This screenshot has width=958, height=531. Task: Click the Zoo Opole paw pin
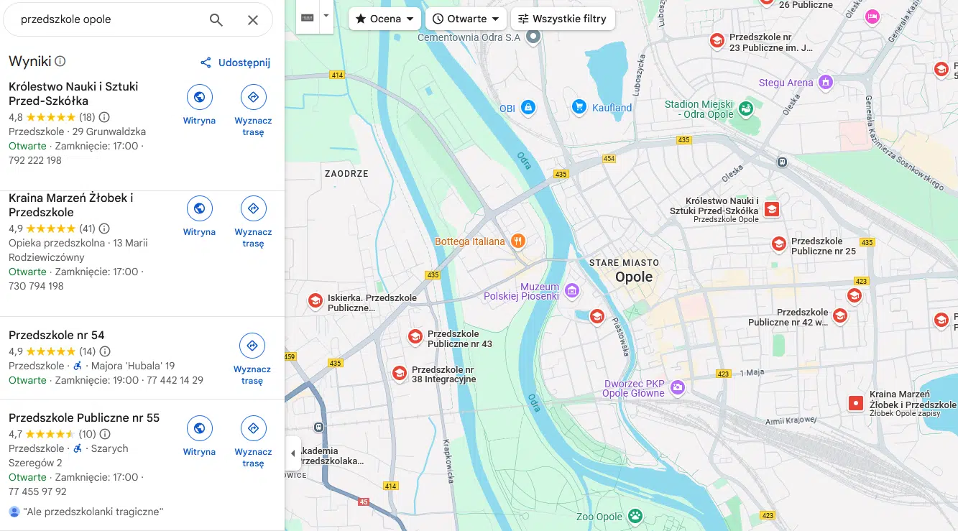635,516
